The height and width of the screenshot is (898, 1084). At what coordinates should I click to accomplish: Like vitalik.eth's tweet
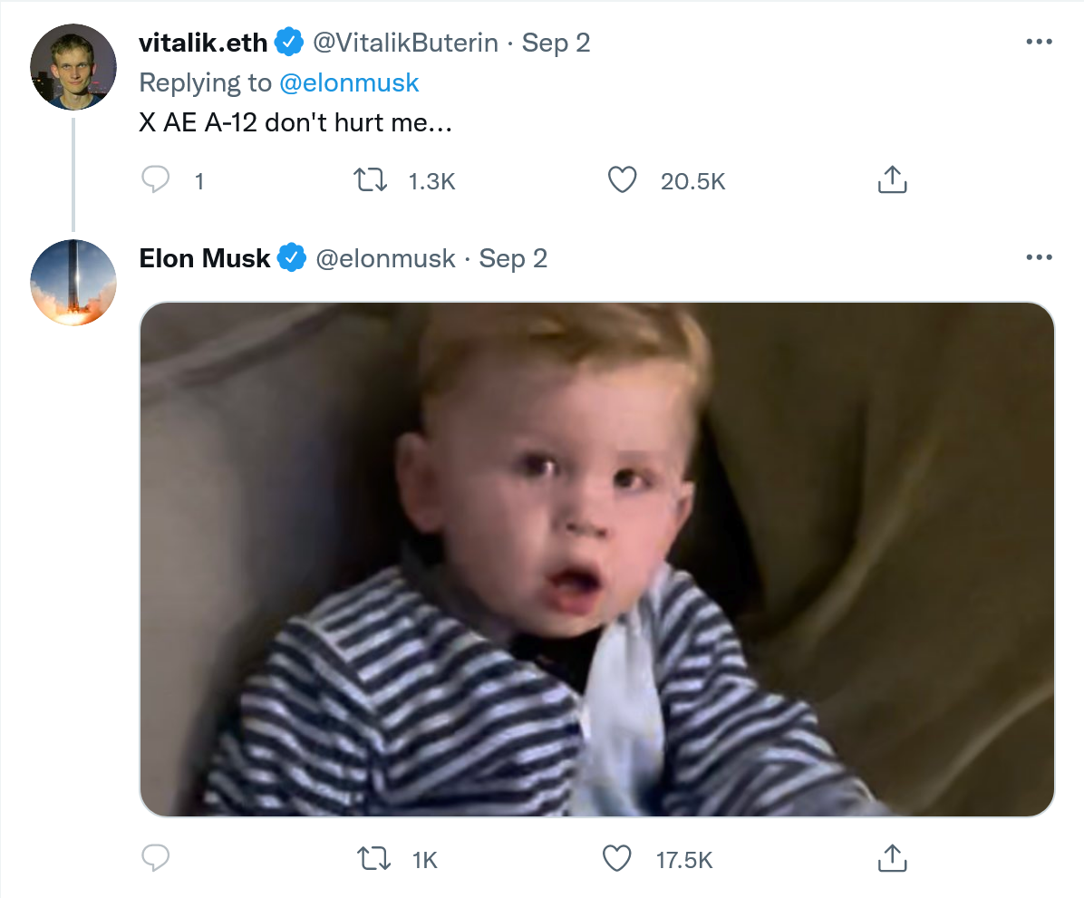622,179
